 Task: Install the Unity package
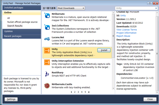coord(104,50)
